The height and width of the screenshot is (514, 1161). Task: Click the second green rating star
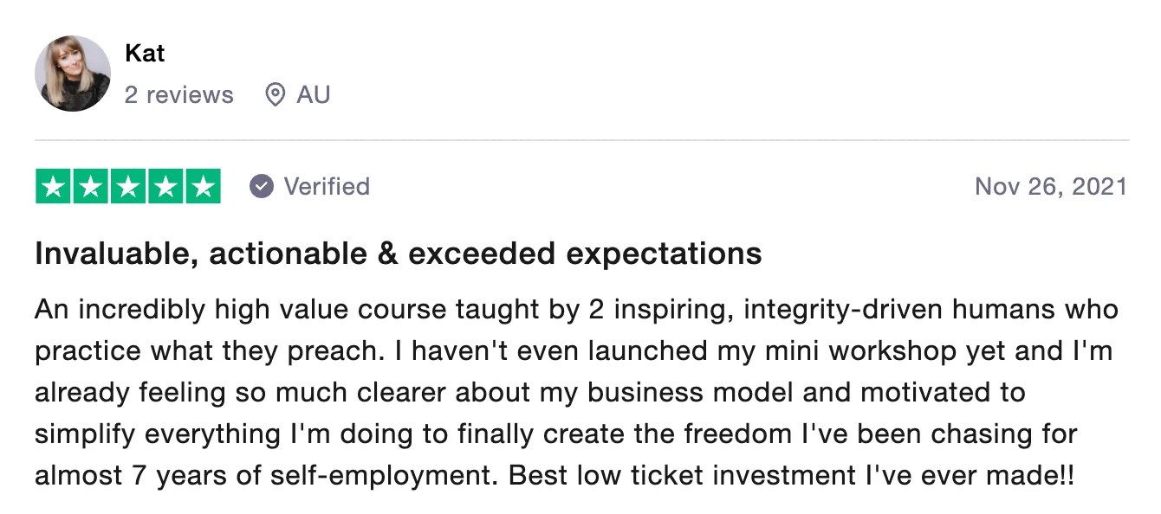pyautogui.click(x=91, y=187)
